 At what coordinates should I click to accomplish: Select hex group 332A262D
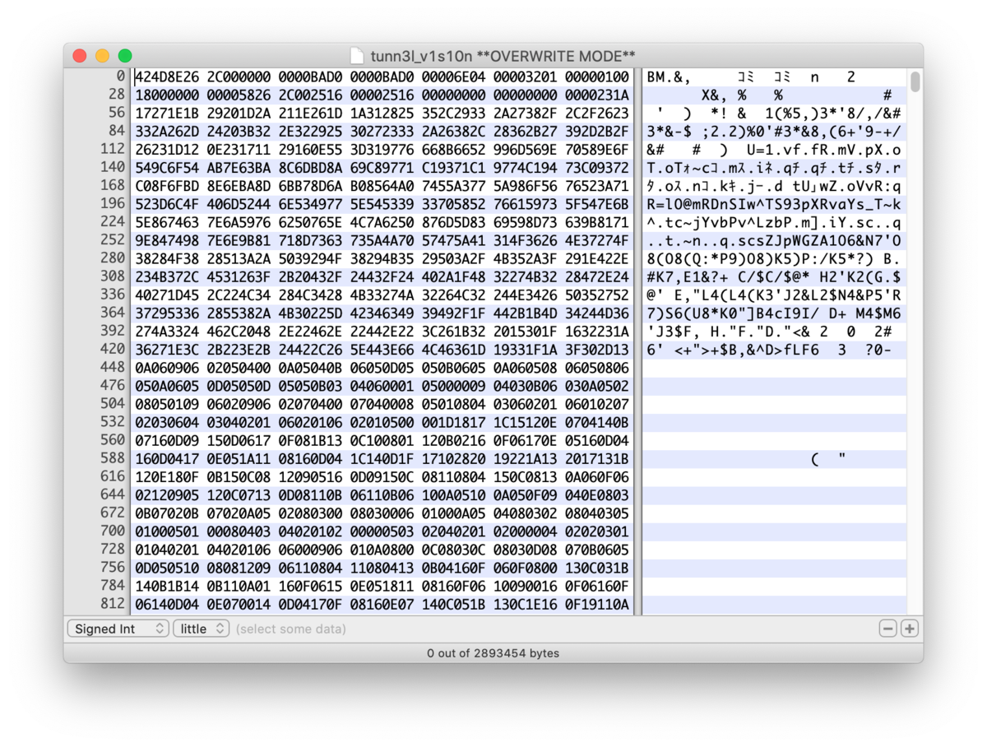click(167, 132)
